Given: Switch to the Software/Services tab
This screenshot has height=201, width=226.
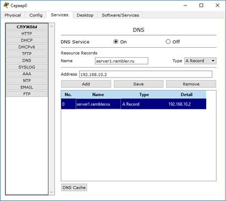Looking at the screenshot, I should click(120, 15).
